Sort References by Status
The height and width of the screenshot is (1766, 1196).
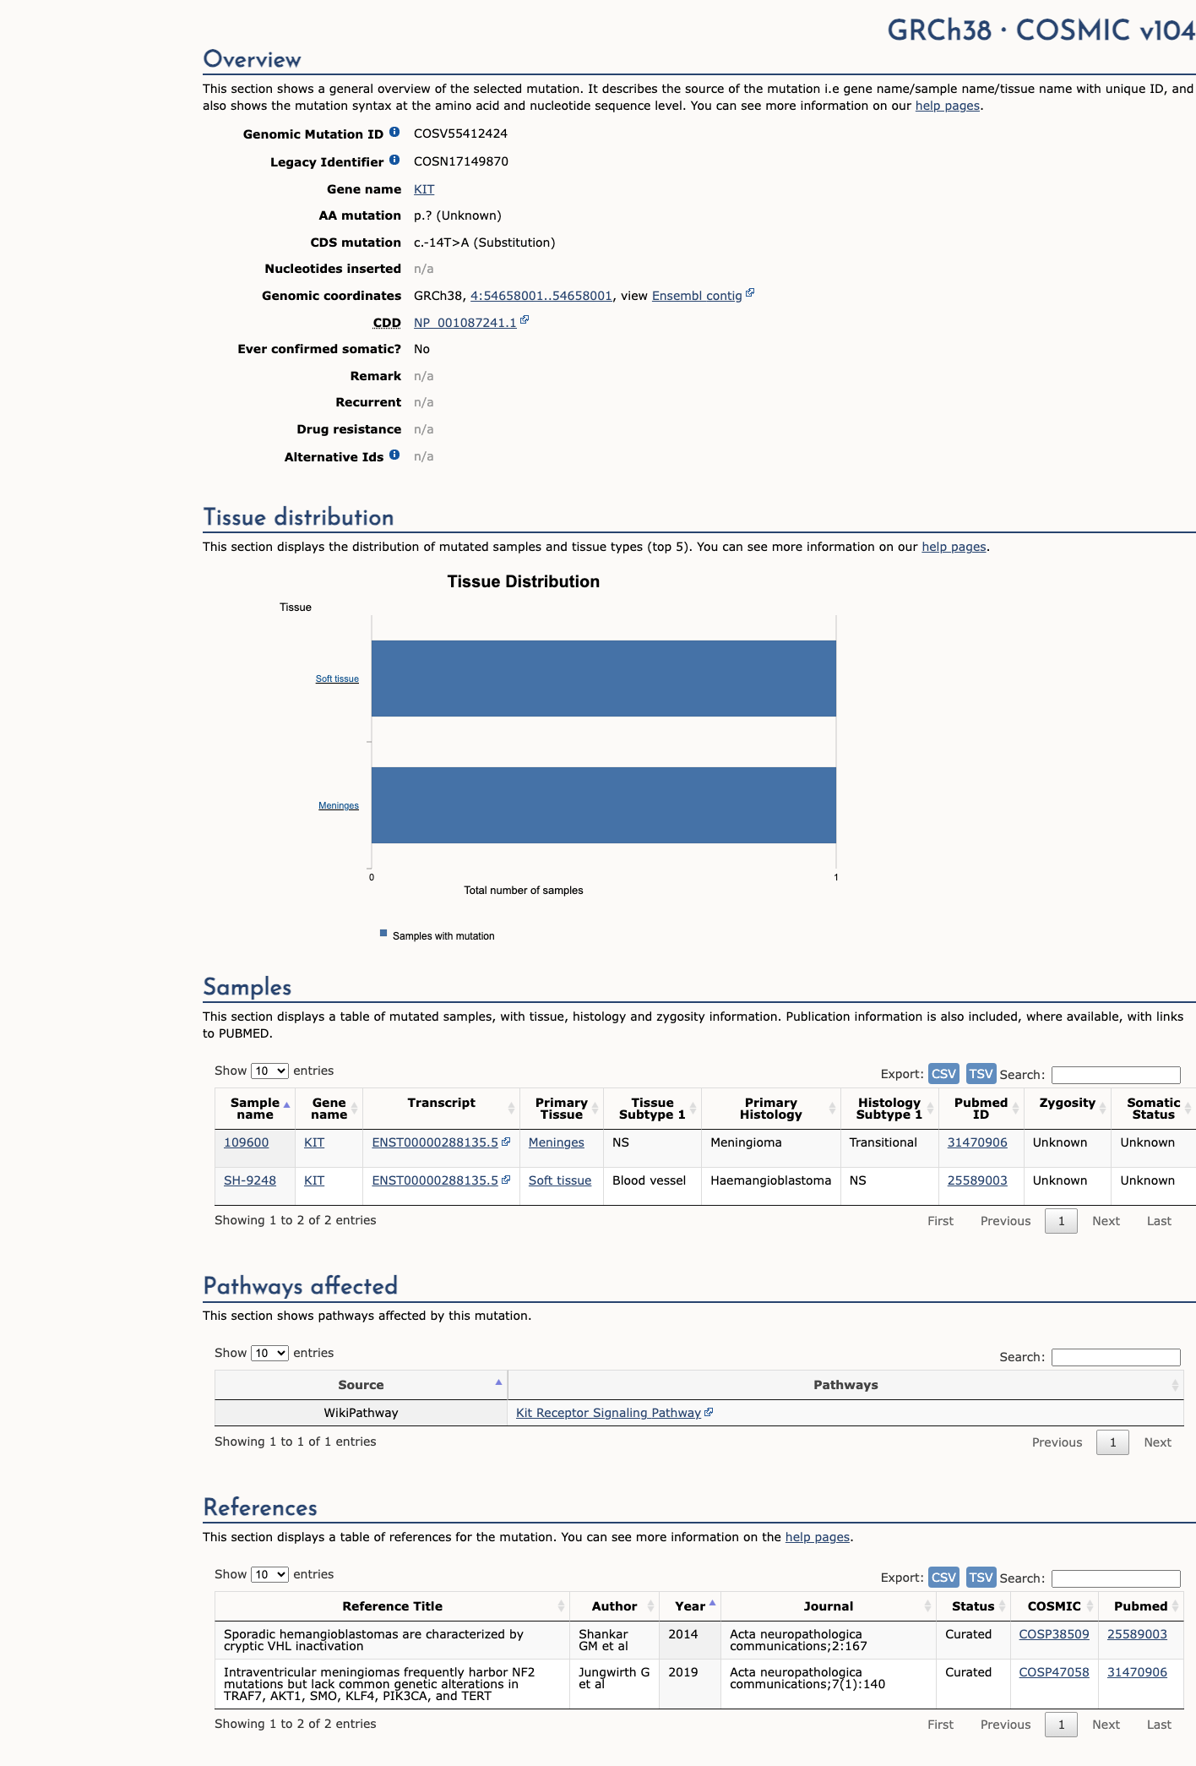(973, 1606)
